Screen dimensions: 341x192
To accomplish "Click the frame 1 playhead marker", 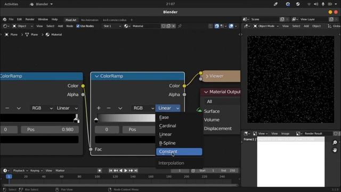I will (x=9, y=177).
